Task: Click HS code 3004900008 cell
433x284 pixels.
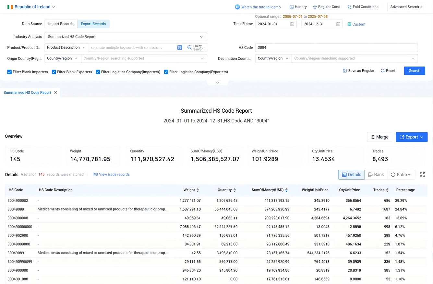Action: [18, 218]
